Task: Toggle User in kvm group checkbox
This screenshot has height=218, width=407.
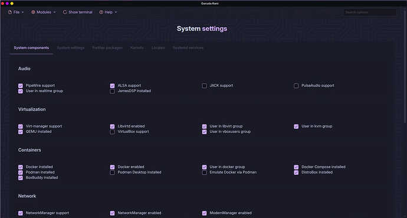Action: pyautogui.click(x=296, y=126)
